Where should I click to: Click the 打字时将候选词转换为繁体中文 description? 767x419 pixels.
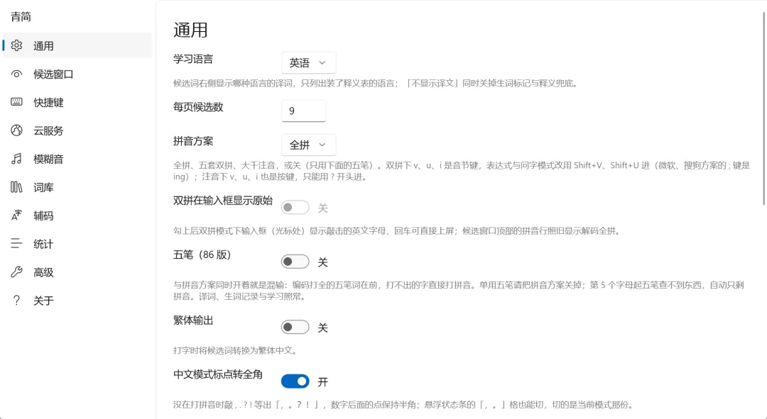pos(235,350)
